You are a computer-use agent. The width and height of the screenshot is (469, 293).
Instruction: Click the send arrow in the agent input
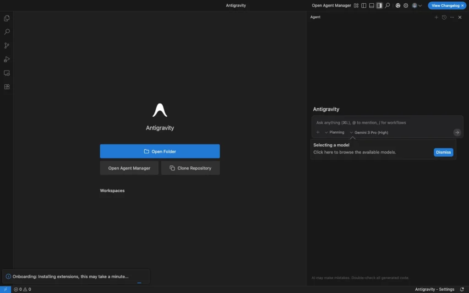(x=457, y=132)
